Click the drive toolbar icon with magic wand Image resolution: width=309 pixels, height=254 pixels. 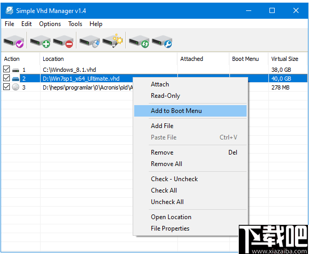click(x=112, y=41)
